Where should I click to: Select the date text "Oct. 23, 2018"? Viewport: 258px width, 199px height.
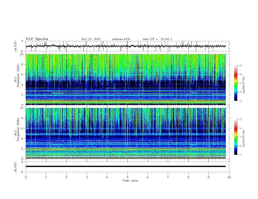[91, 39]
